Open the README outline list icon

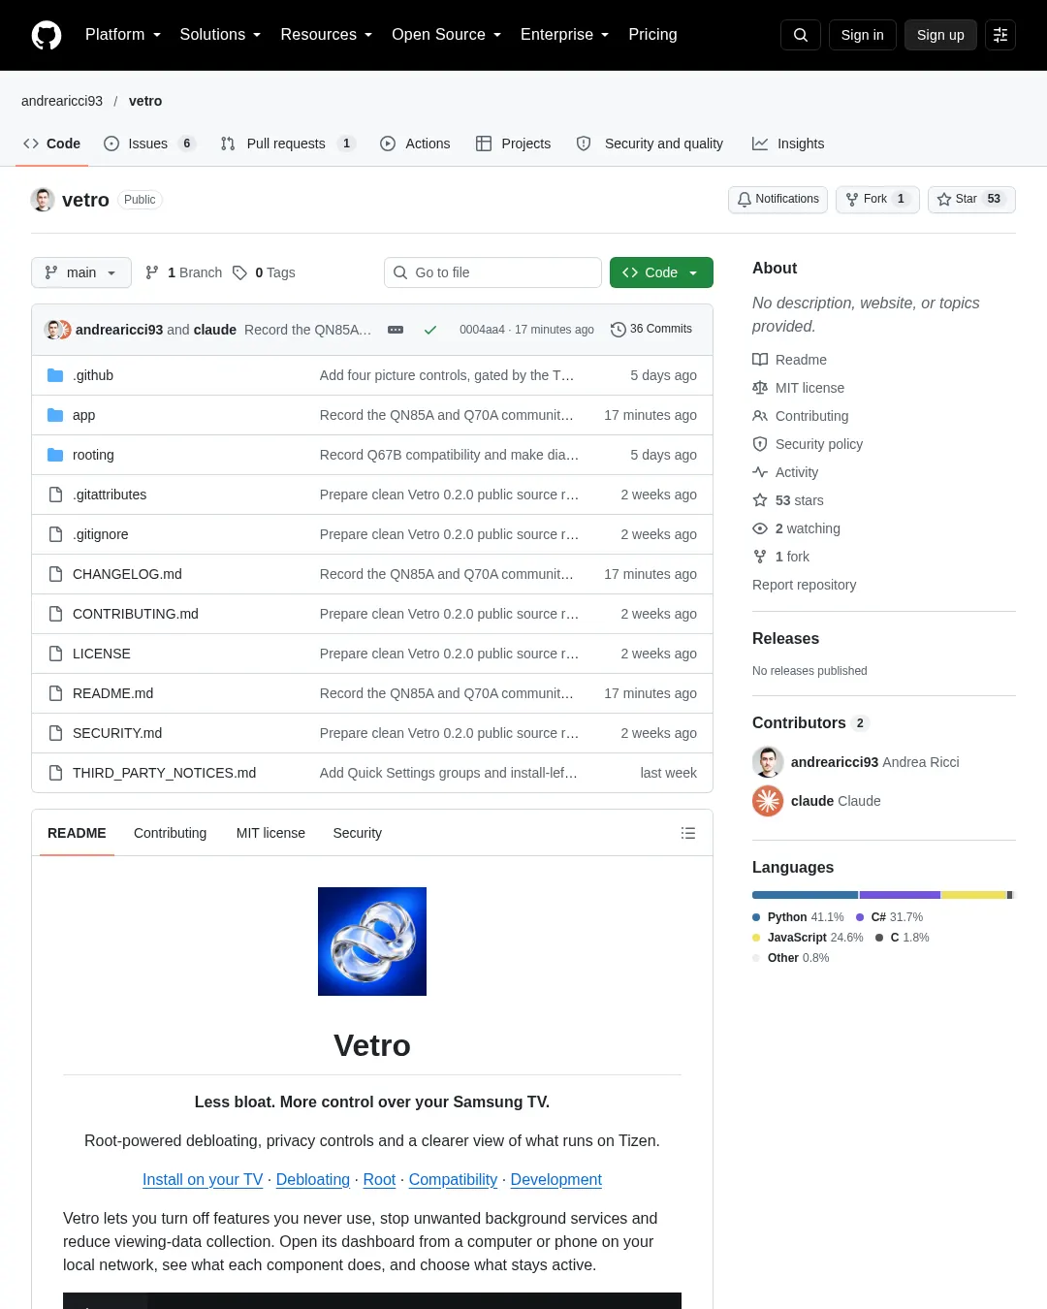688,833
